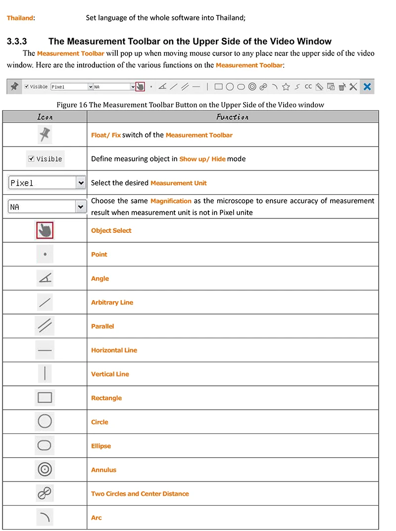Screen dimensions: 396x531
Task: Toggle the large Visible checkbox in the table
Action: [x=31, y=159]
